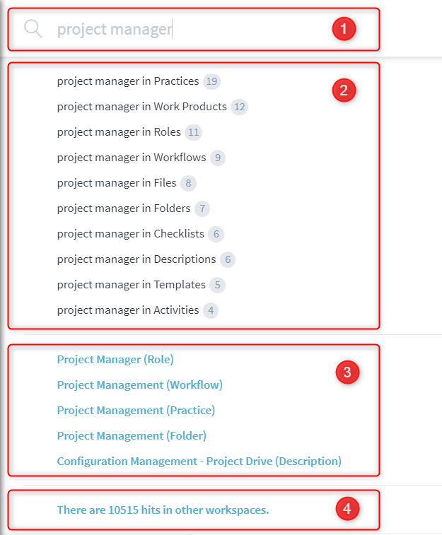The image size is (442, 535).
Task: Select project manager in Files suggestion
Action: coord(117,183)
